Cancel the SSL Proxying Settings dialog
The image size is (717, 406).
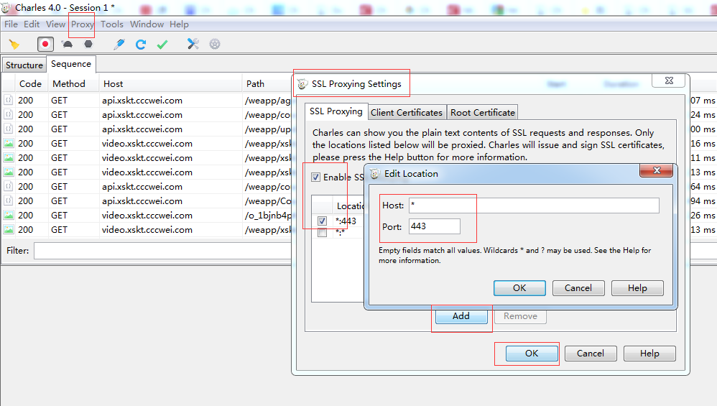[x=591, y=354]
